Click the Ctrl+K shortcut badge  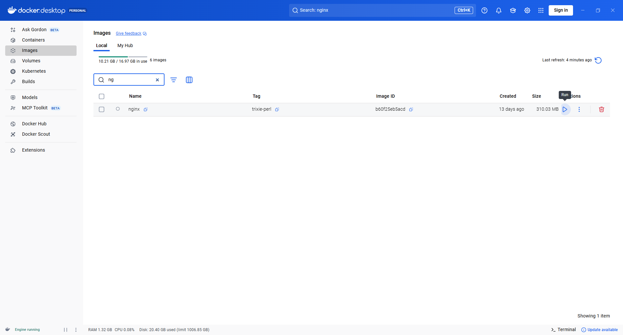tap(464, 10)
